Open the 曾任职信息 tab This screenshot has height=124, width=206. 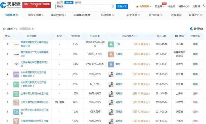click(36, 15)
